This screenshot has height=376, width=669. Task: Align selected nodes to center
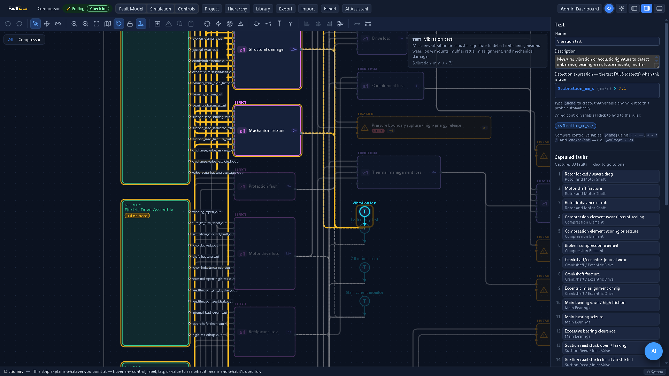click(x=318, y=24)
